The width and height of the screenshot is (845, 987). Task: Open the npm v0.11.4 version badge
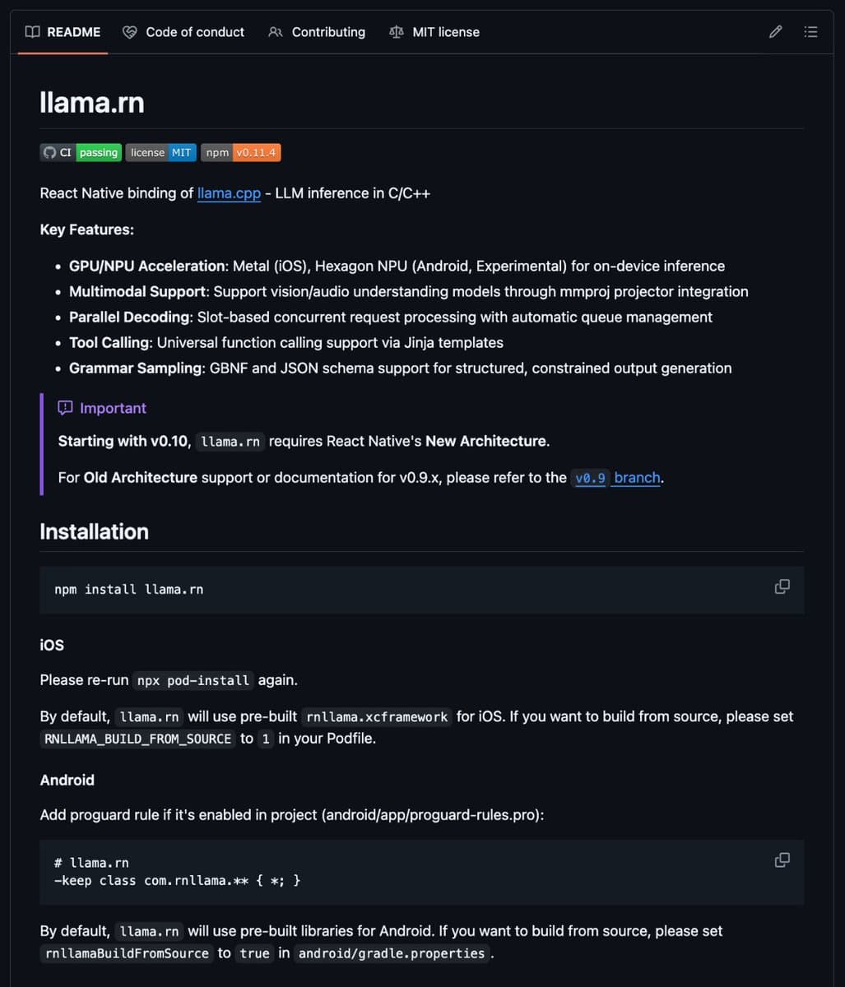(x=241, y=152)
